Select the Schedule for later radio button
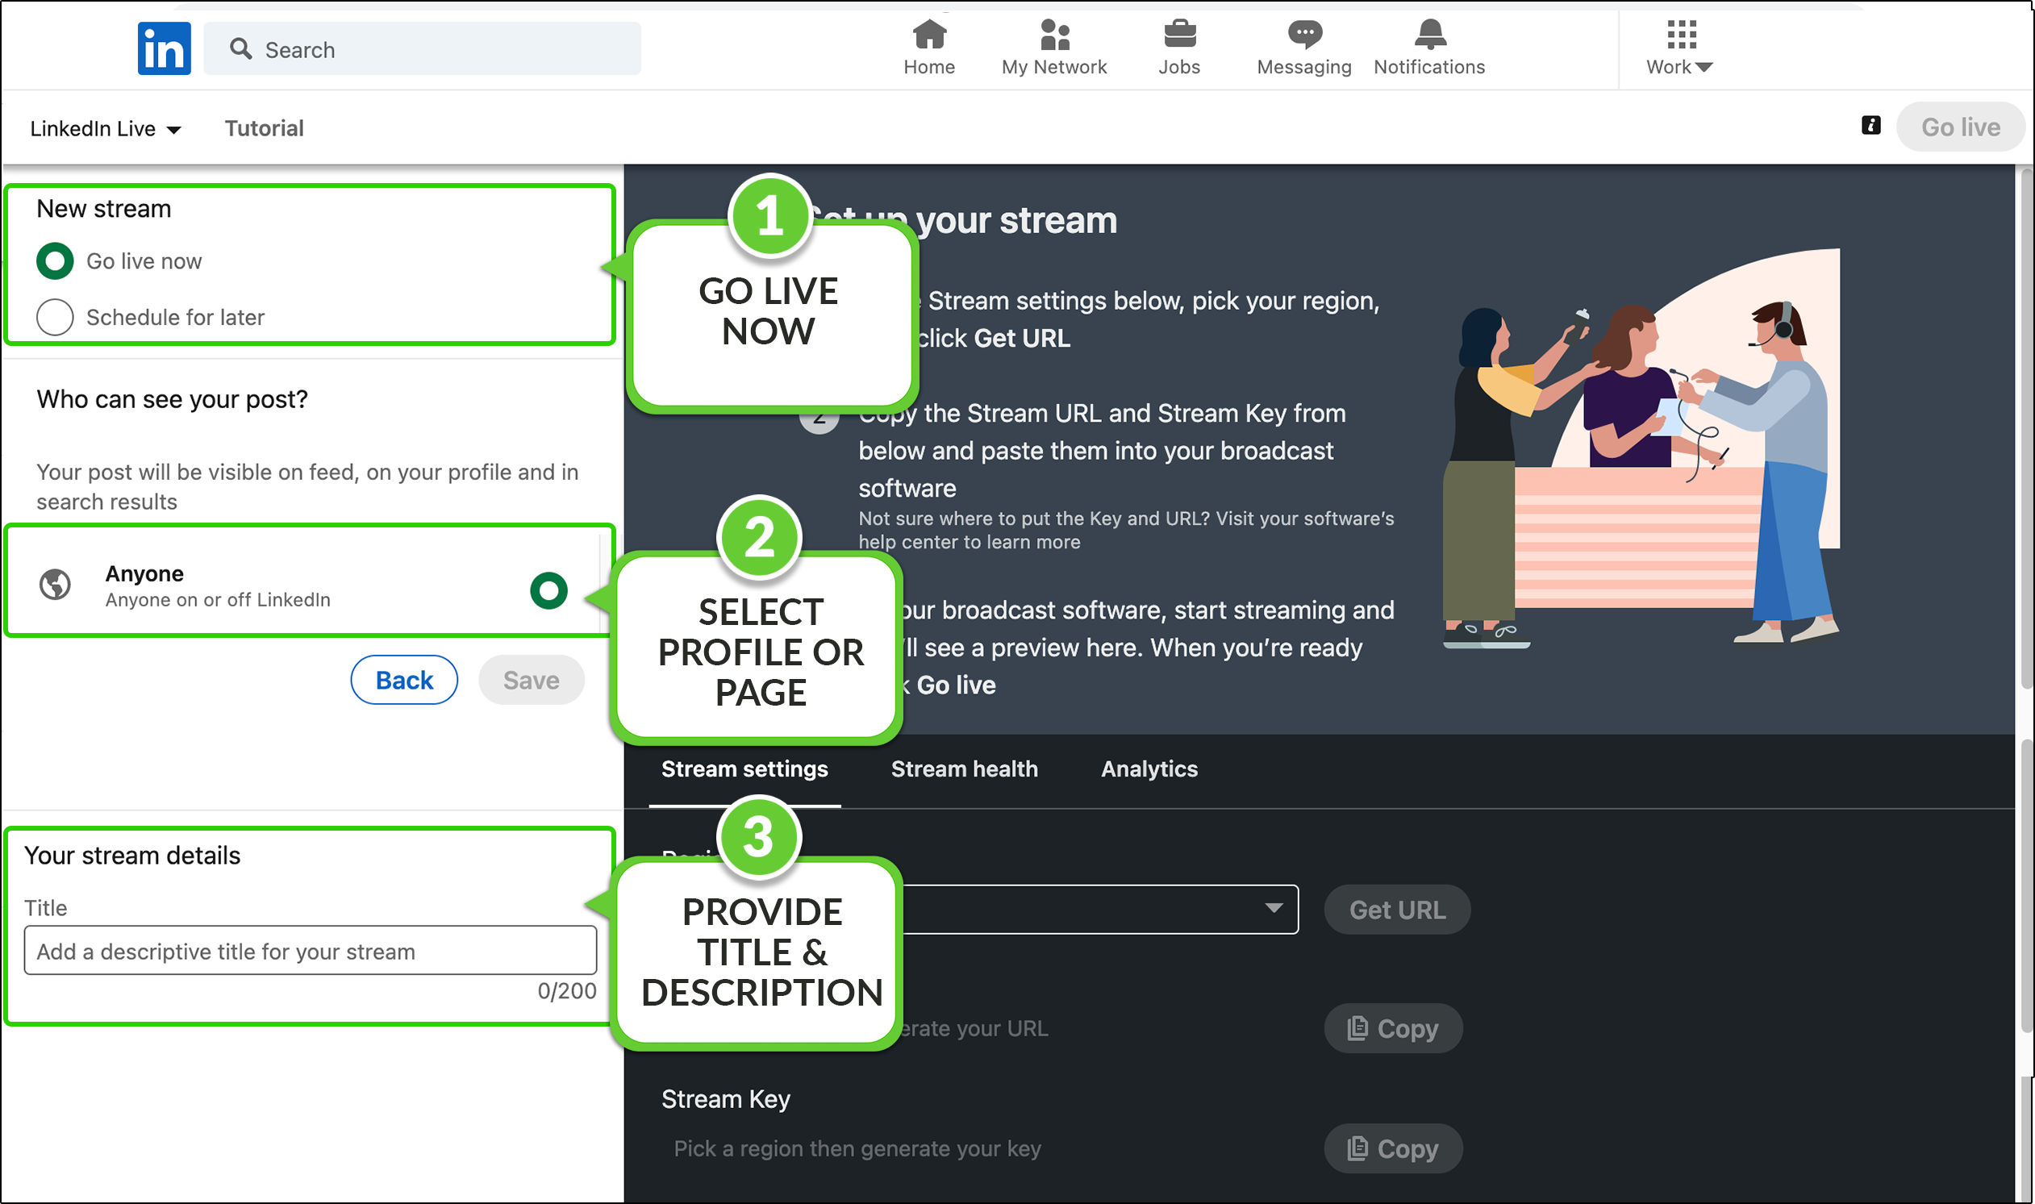This screenshot has width=2035, height=1204. pyautogui.click(x=55, y=316)
